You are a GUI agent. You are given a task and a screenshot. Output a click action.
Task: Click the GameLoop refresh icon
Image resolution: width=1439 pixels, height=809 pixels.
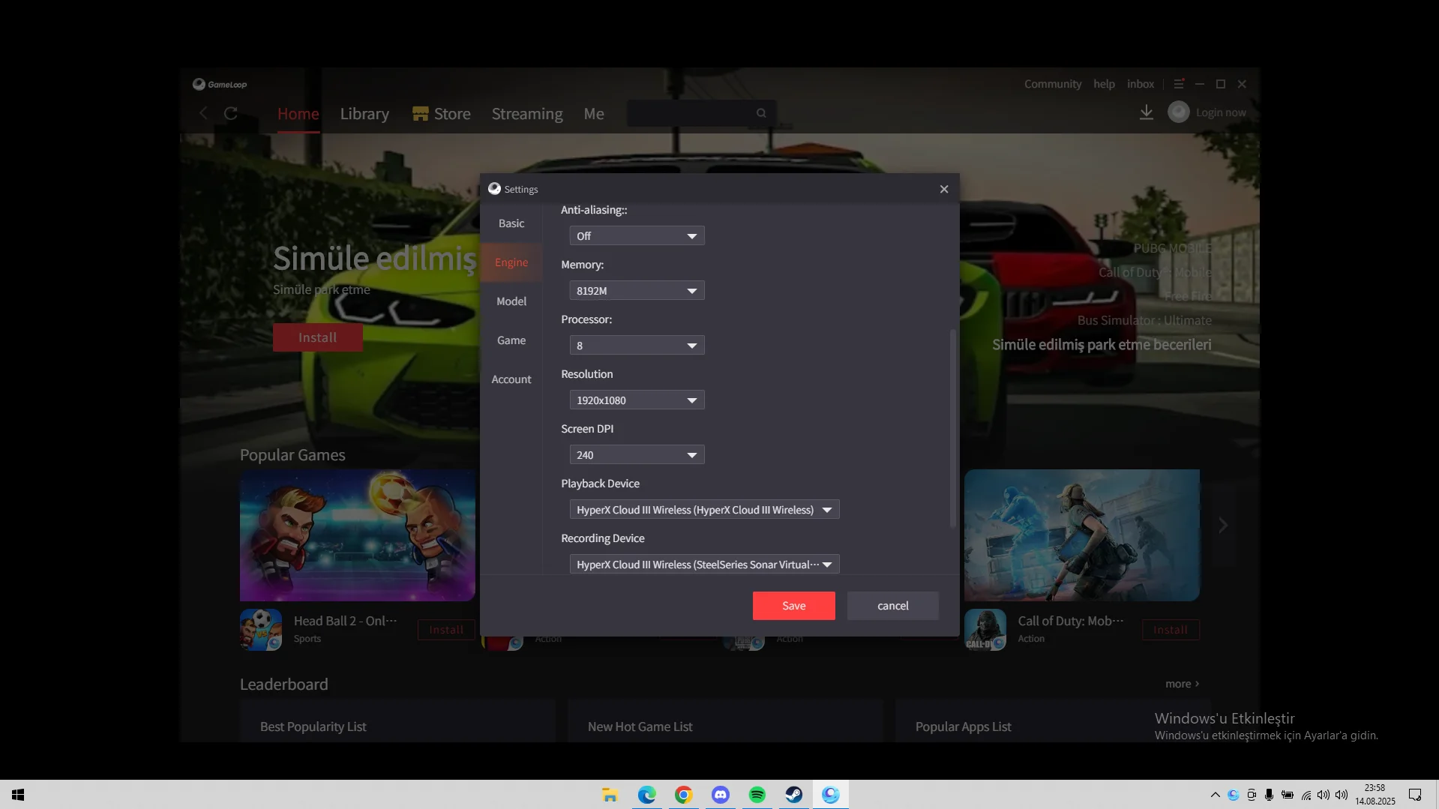pyautogui.click(x=231, y=113)
